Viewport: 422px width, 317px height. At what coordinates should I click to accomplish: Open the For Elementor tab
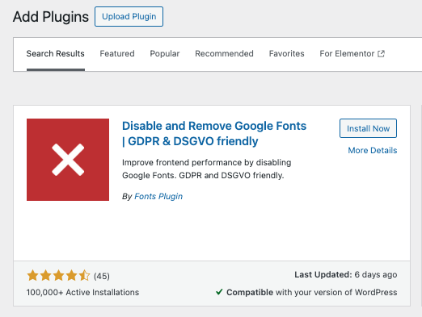pos(352,54)
